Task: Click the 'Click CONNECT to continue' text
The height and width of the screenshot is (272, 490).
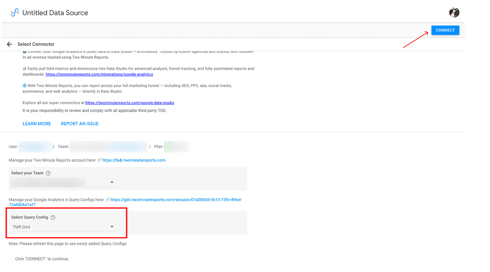Action: 42,259
